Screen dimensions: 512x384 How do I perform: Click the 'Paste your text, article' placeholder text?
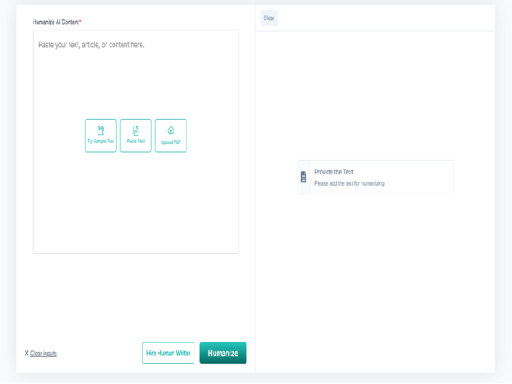click(91, 45)
